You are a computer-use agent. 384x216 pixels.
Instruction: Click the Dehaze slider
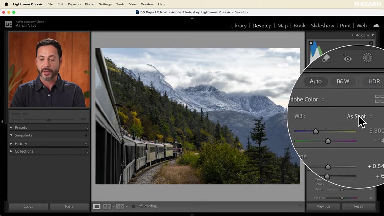coord(342,189)
